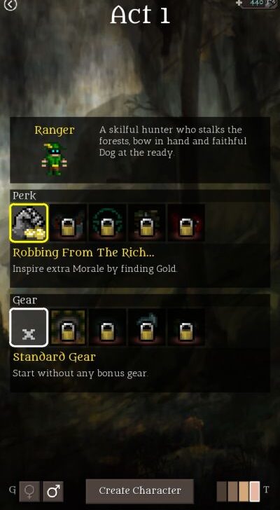The width and height of the screenshot is (280, 510).
Task: Choose the second locked gear slot
Action: coord(68,328)
